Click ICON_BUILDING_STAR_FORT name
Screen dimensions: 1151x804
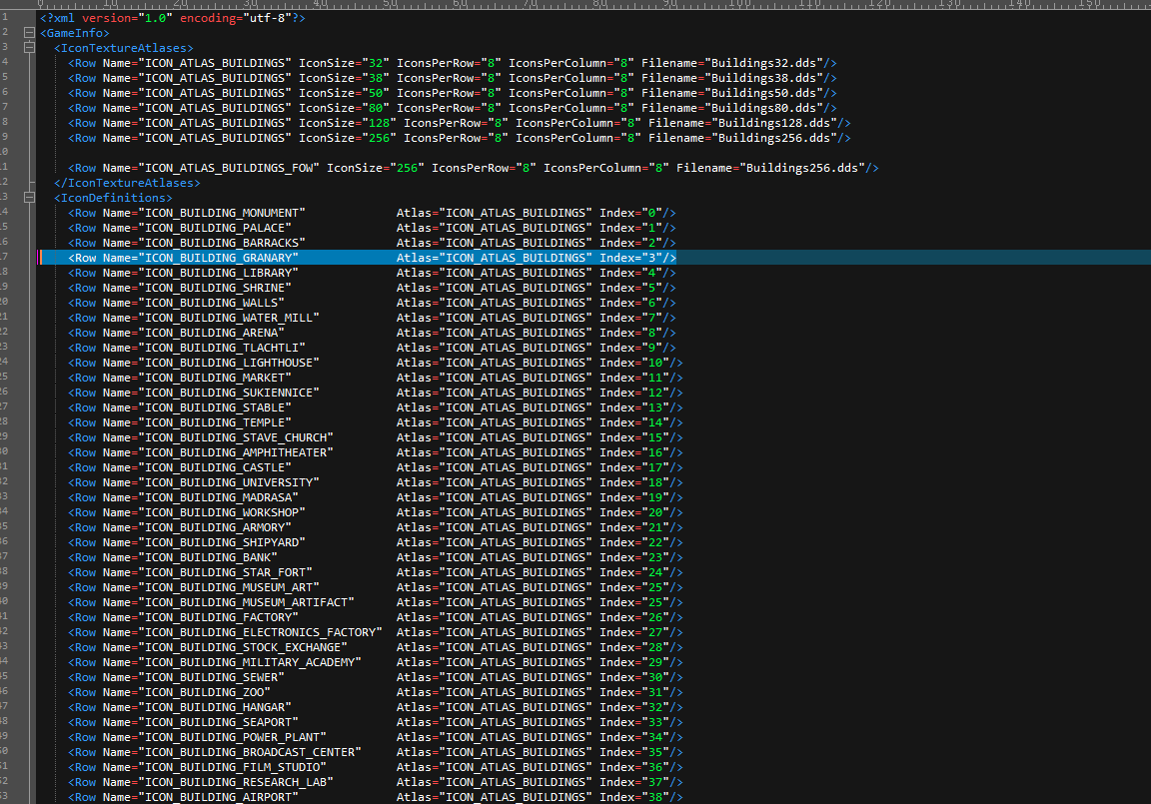pyautogui.click(x=226, y=572)
